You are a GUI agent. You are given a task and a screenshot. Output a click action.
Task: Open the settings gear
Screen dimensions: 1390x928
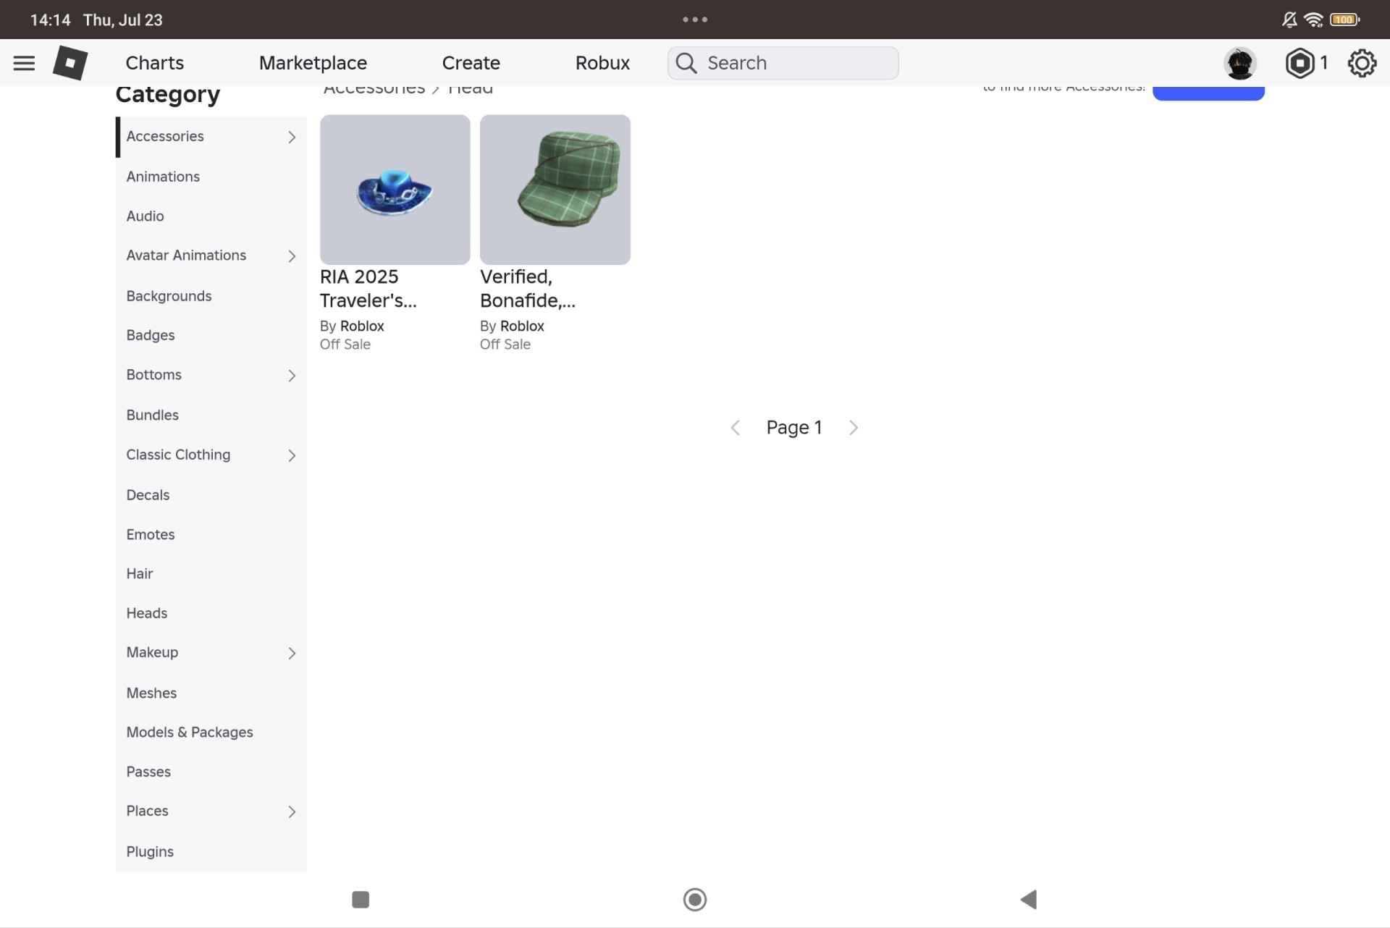(1362, 63)
